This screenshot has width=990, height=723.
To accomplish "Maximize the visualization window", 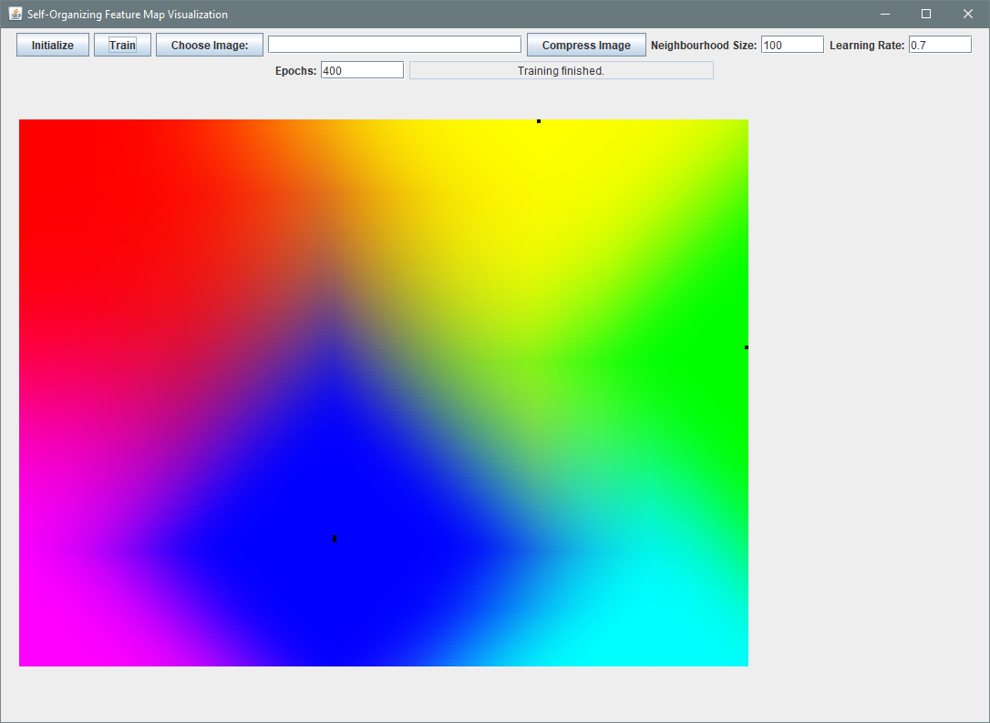I will tap(926, 14).
